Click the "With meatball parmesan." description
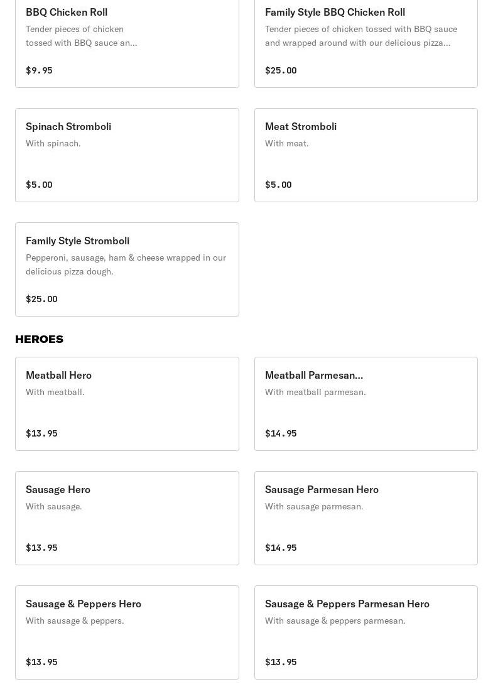The image size is (493, 689). [315, 392]
